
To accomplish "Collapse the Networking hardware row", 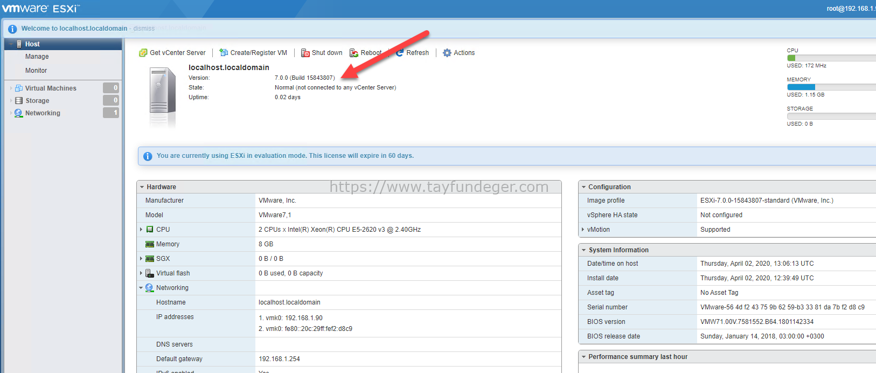I will pos(141,288).
